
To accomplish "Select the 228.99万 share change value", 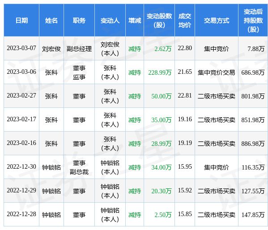I will coord(160,72).
